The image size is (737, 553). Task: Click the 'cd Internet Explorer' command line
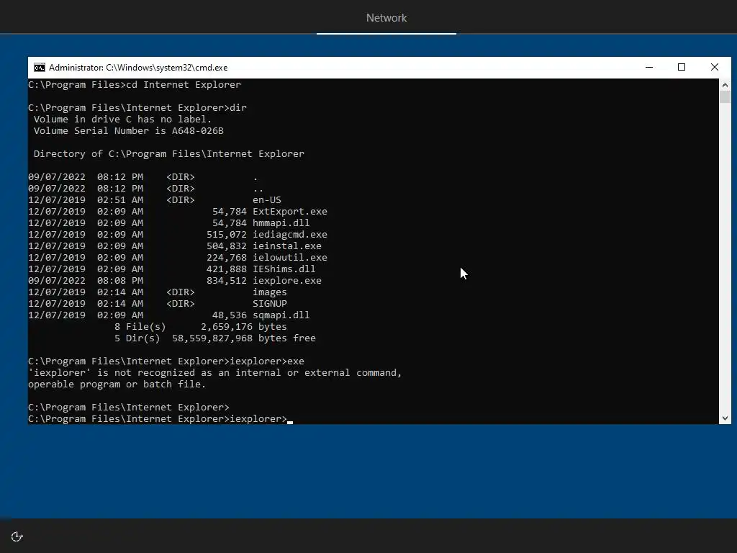135,85
